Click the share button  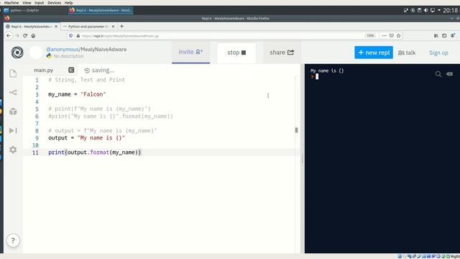point(282,53)
